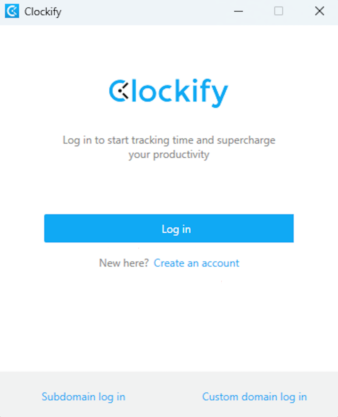
Task: Click the gray footer bar area
Action: pyautogui.click(x=169, y=380)
